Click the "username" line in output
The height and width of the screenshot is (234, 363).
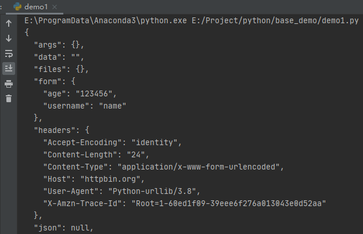point(85,106)
